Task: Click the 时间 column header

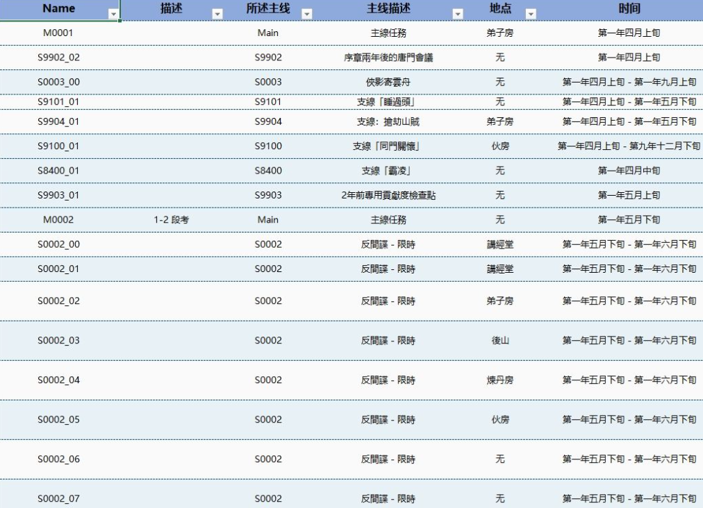Action: [x=629, y=10]
